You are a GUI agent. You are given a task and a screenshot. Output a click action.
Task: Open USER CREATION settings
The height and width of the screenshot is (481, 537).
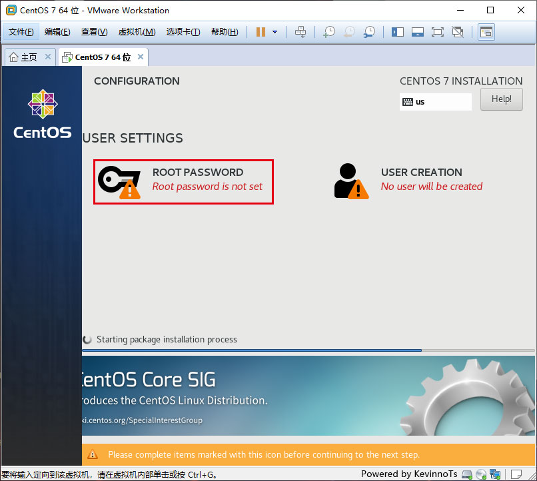[x=408, y=181]
